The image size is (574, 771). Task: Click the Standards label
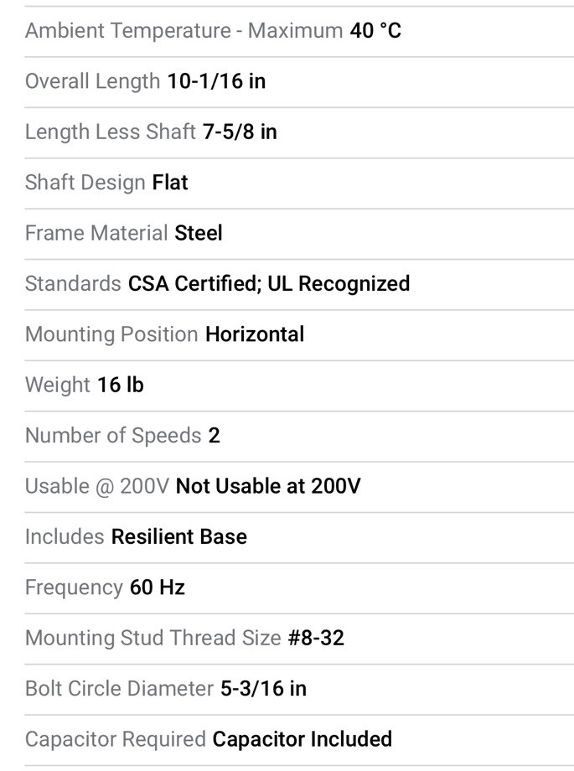(73, 284)
